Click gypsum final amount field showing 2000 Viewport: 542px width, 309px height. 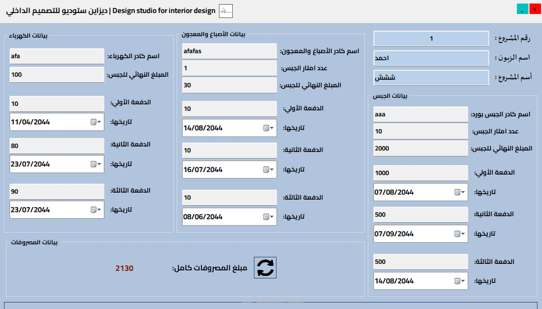(420, 148)
